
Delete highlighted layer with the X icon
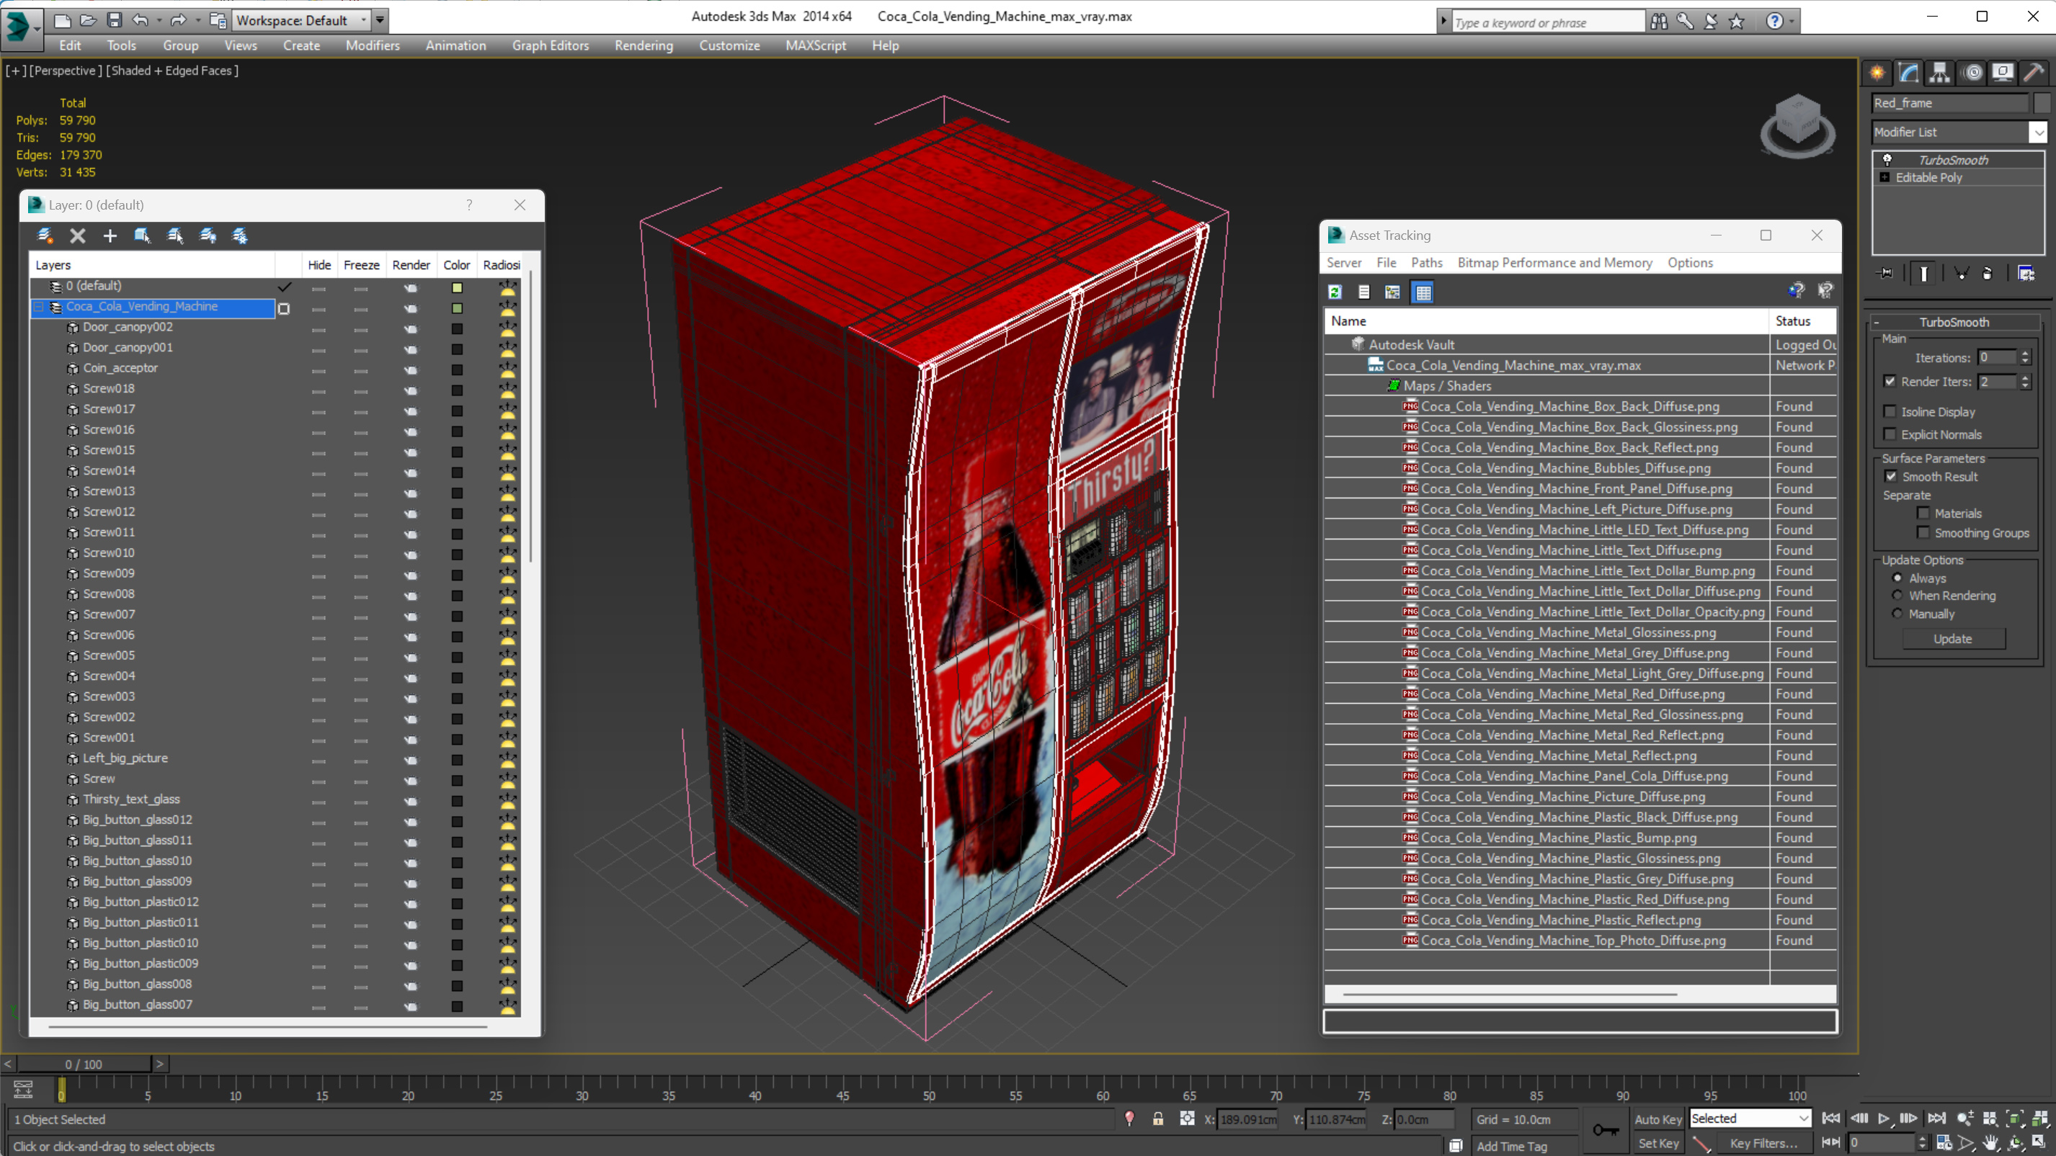[x=77, y=236]
